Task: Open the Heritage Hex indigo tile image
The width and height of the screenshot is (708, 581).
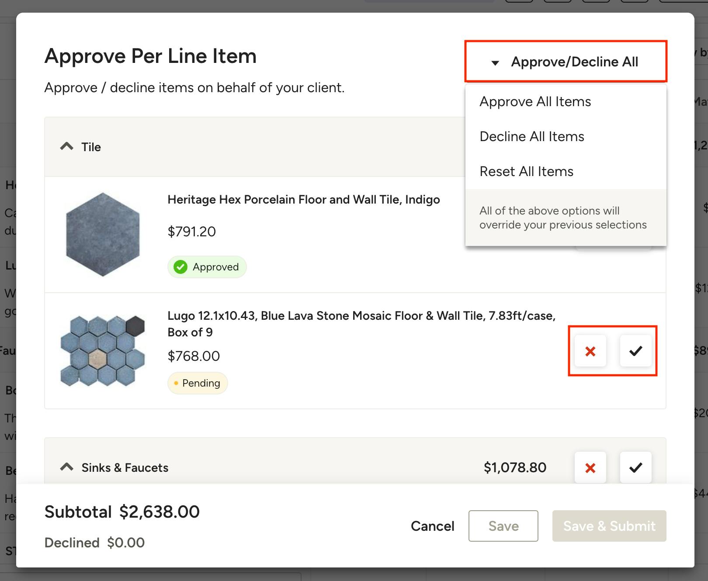Action: click(103, 235)
